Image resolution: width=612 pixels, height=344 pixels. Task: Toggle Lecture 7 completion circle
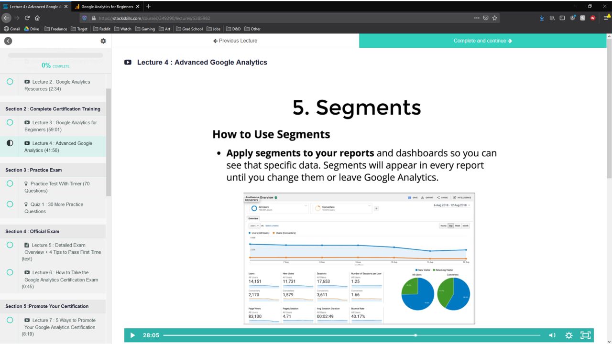[x=10, y=320]
